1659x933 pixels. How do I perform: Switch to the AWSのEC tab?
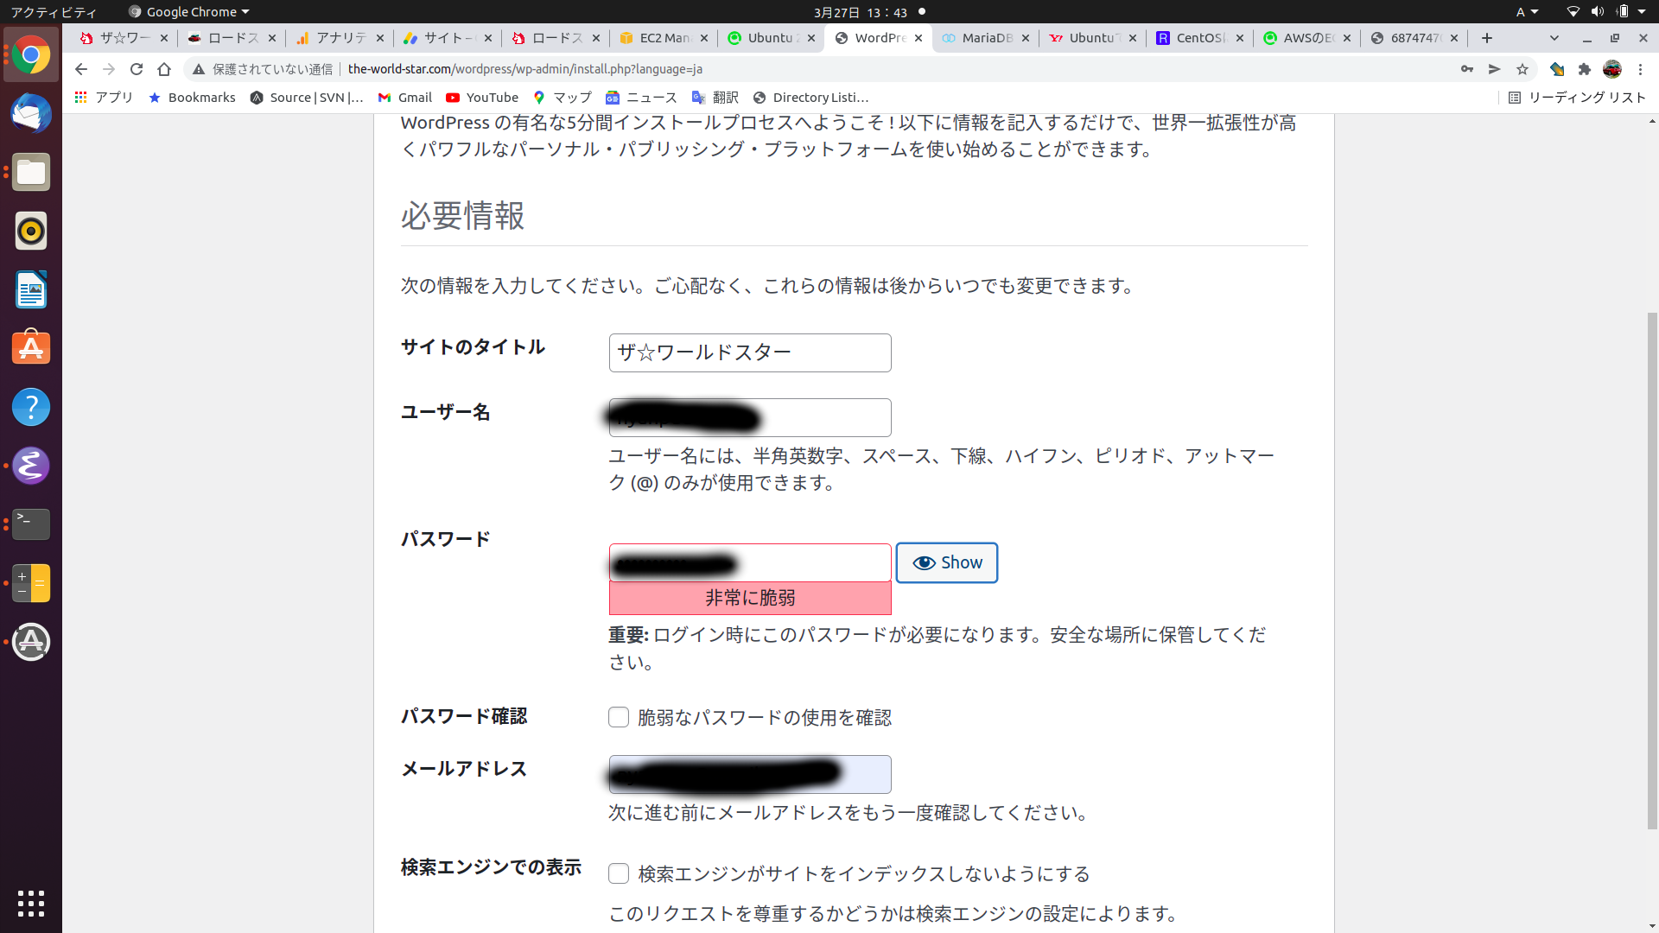pos(1307,38)
